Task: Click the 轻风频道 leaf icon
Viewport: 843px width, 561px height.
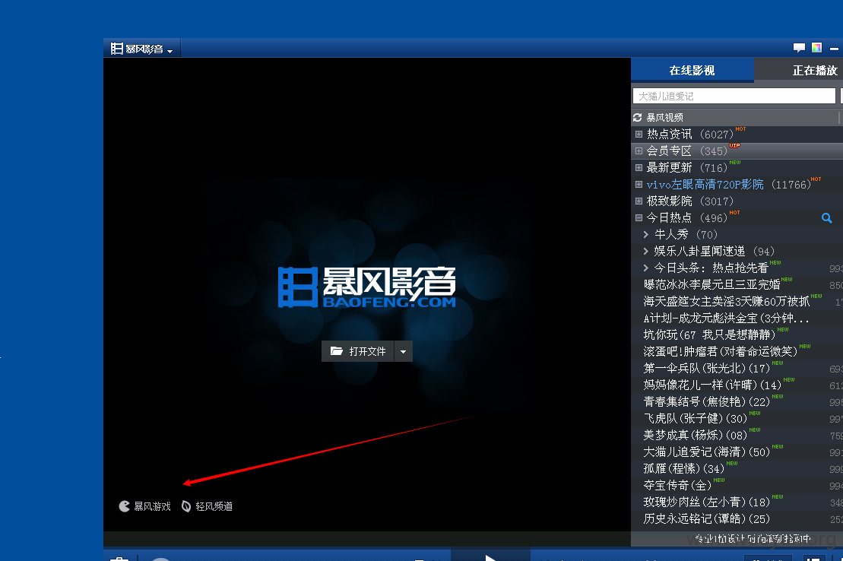Action: pyautogui.click(x=186, y=506)
